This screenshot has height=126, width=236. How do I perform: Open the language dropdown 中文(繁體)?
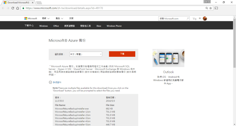pos(86,54)
